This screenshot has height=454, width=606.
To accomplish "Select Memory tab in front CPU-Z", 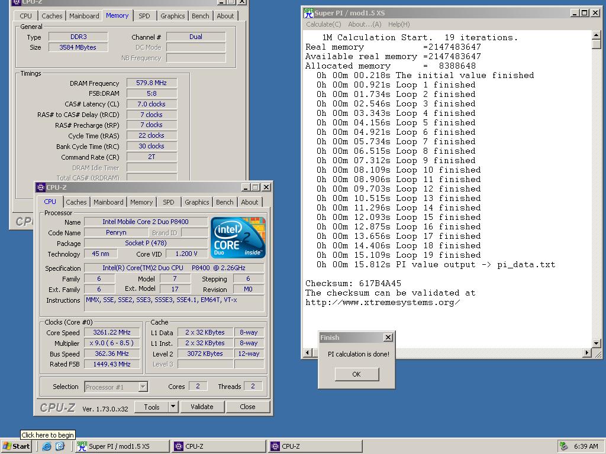I will (141, 202).
